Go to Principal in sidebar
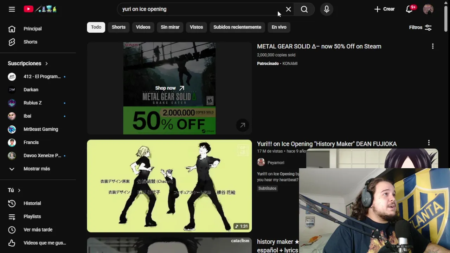The image size is (450, 253). click(38, 29)
